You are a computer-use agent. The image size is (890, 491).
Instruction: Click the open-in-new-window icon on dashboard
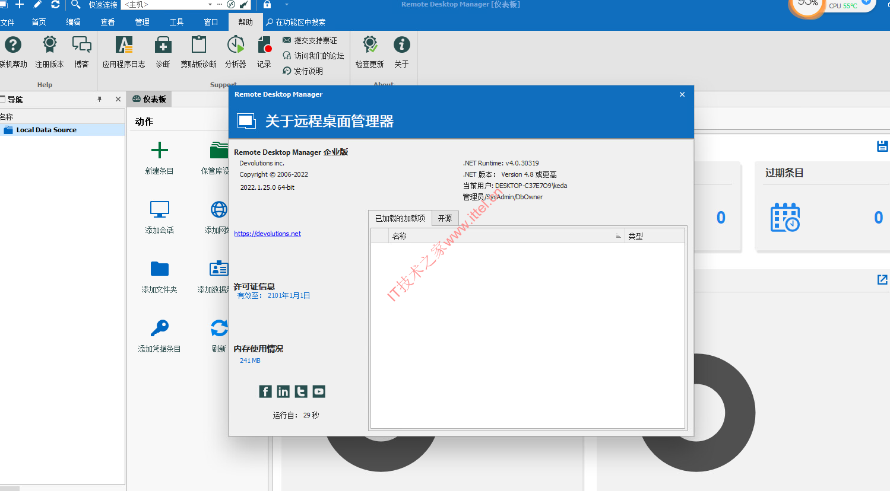[882, 279]
